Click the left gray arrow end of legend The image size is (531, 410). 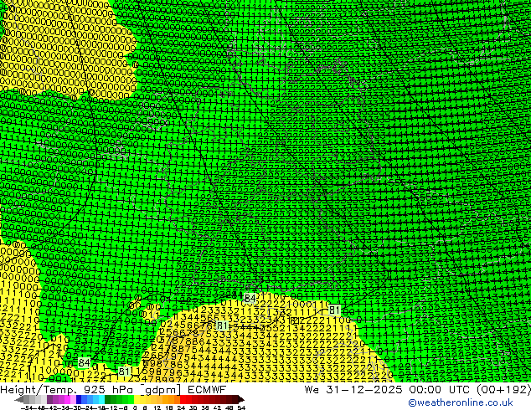[x=18, y=400]
